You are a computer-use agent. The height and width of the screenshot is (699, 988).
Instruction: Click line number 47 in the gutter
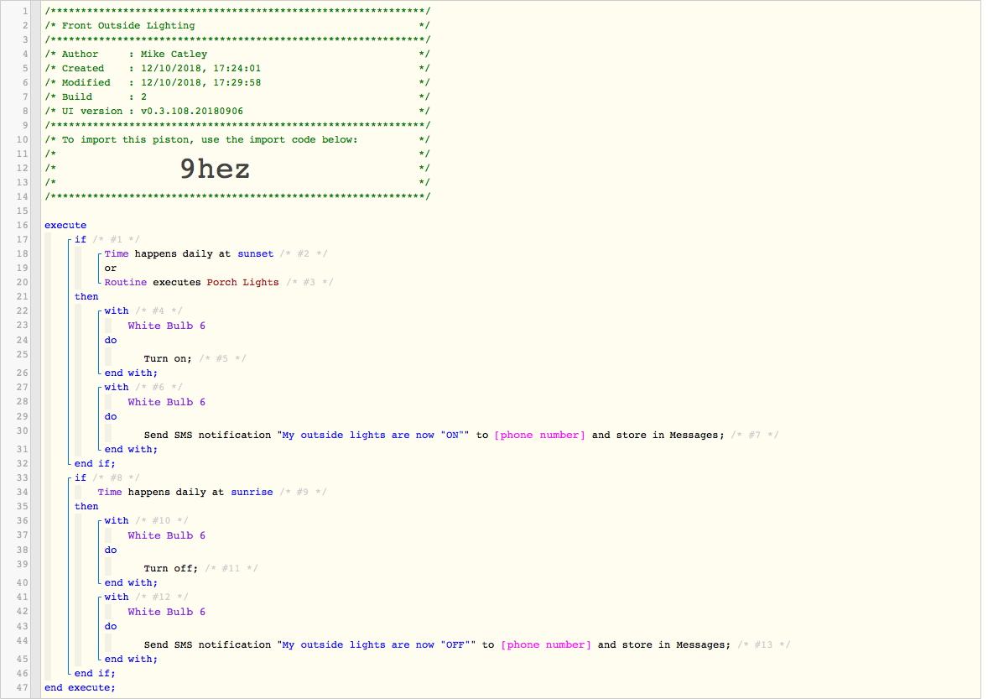23,687
